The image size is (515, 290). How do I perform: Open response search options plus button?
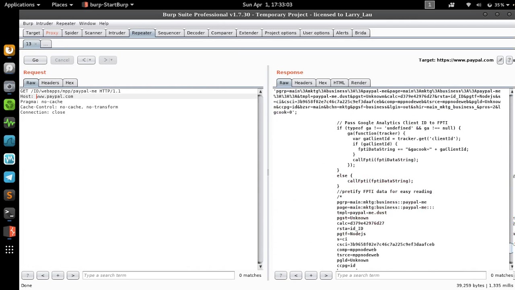(311, 275)
